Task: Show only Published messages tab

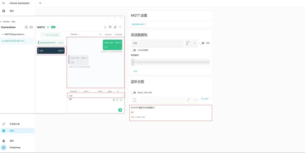Action: click(118, 35)
